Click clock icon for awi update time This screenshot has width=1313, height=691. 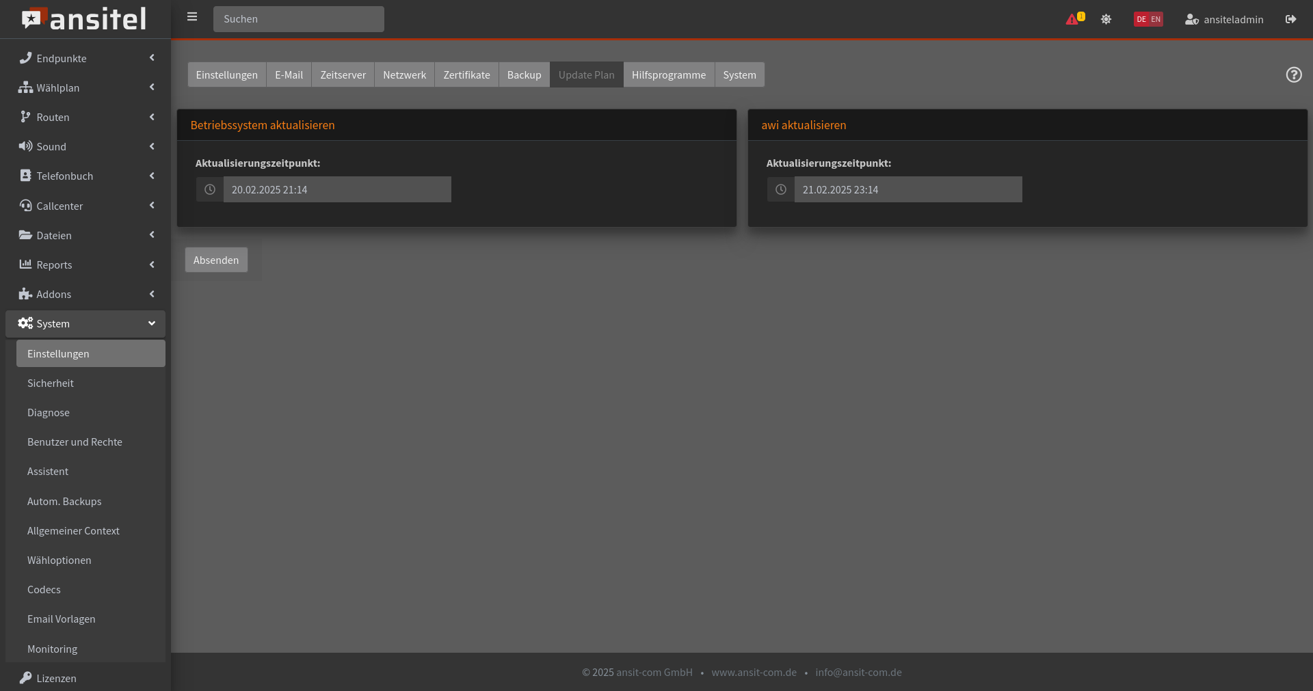click(x=780, y=189)
